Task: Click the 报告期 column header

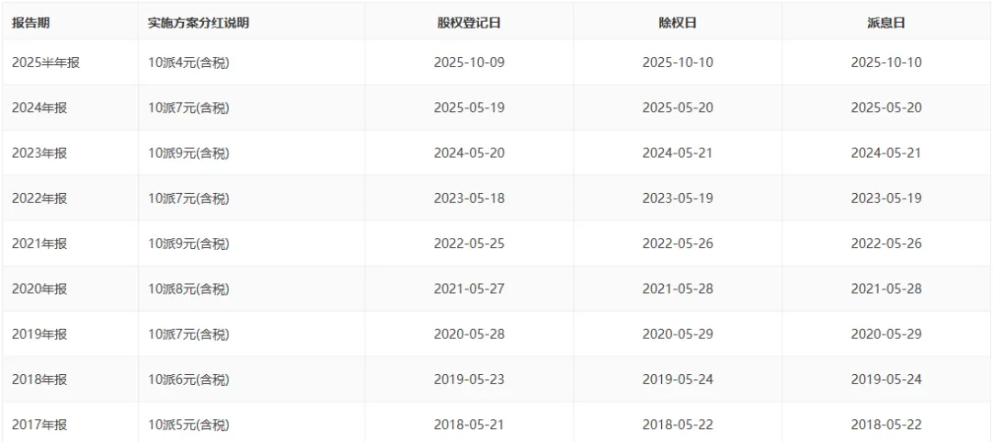Action: (31, 23)
